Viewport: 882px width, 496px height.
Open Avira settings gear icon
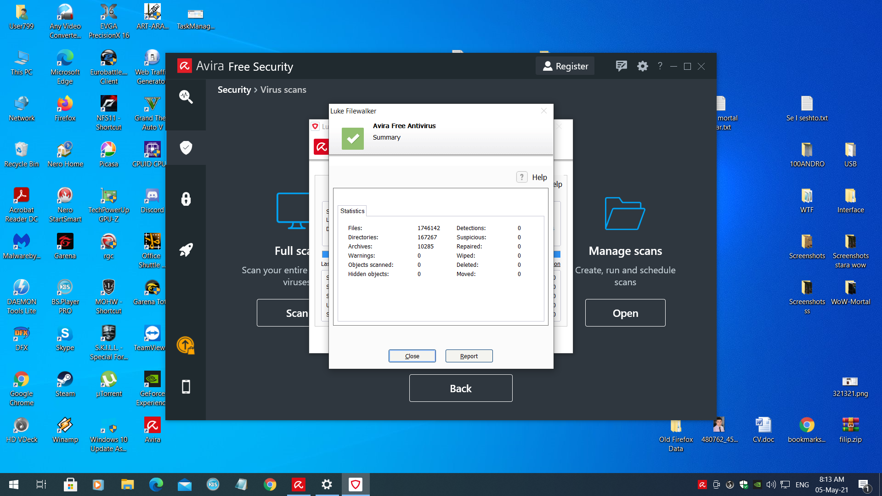tap(642, 66)
